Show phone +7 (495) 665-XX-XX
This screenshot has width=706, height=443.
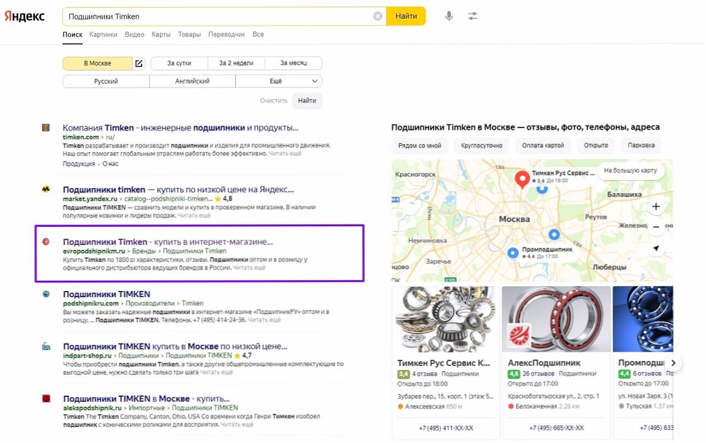(x=556, y=428)
